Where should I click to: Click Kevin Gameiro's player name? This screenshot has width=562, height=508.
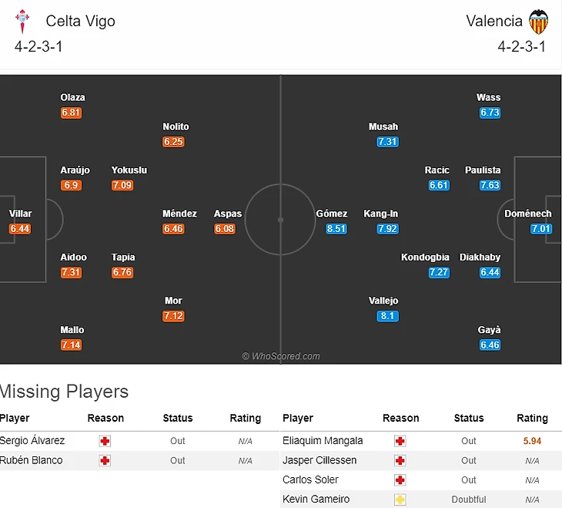coord(316,500)
